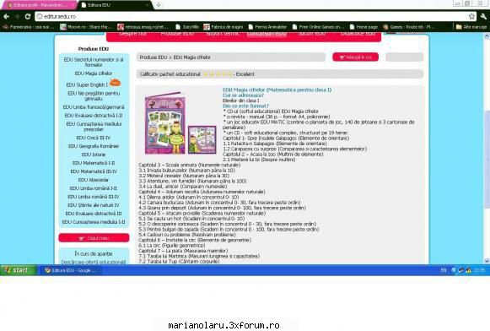Open EDU Cunoasterea mediului prescolari
490x331 pixels.
pyautogui.click(x=94, y=127)
